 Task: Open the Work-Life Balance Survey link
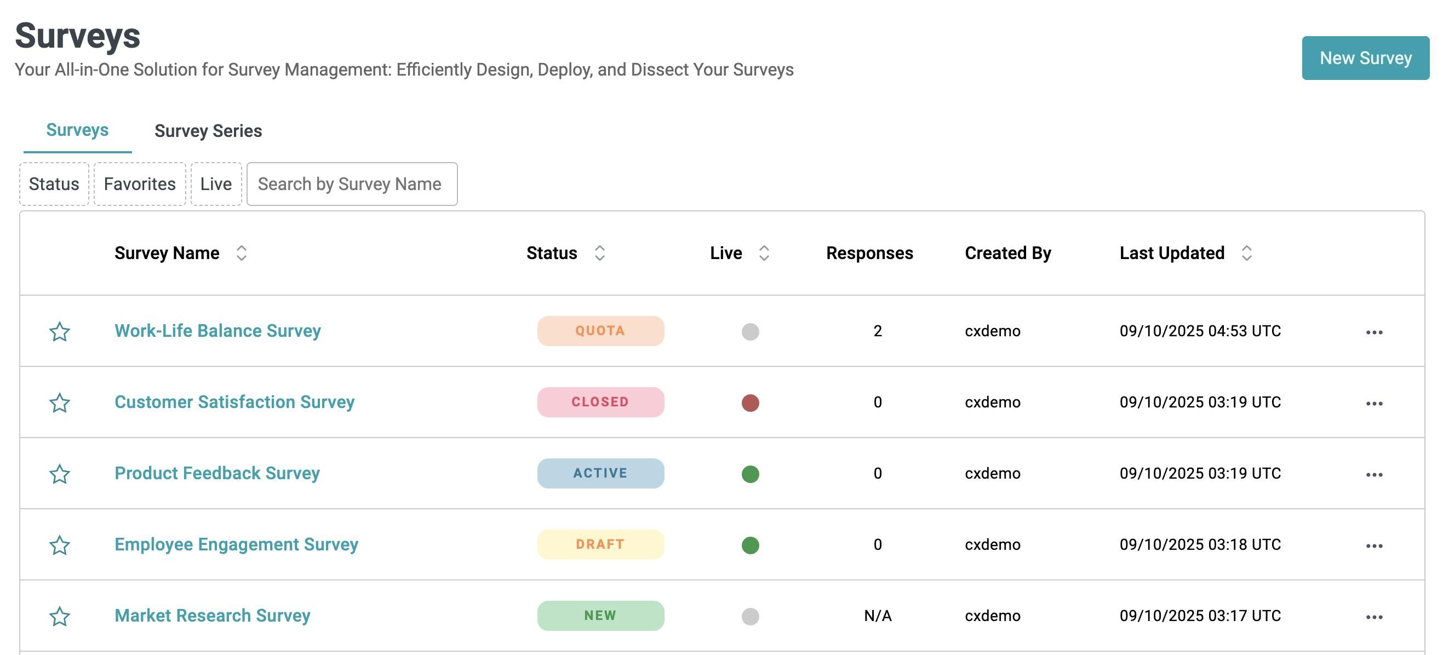coord(217,330)
